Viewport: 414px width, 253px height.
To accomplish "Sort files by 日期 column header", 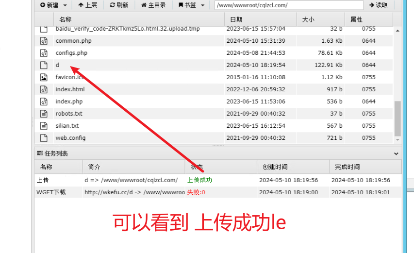I will tap(236, 19).
